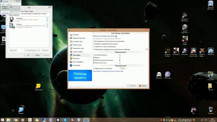
Task: Click Настроить button in Звук window
Action: pyautogui.click(x=13, y=50)
